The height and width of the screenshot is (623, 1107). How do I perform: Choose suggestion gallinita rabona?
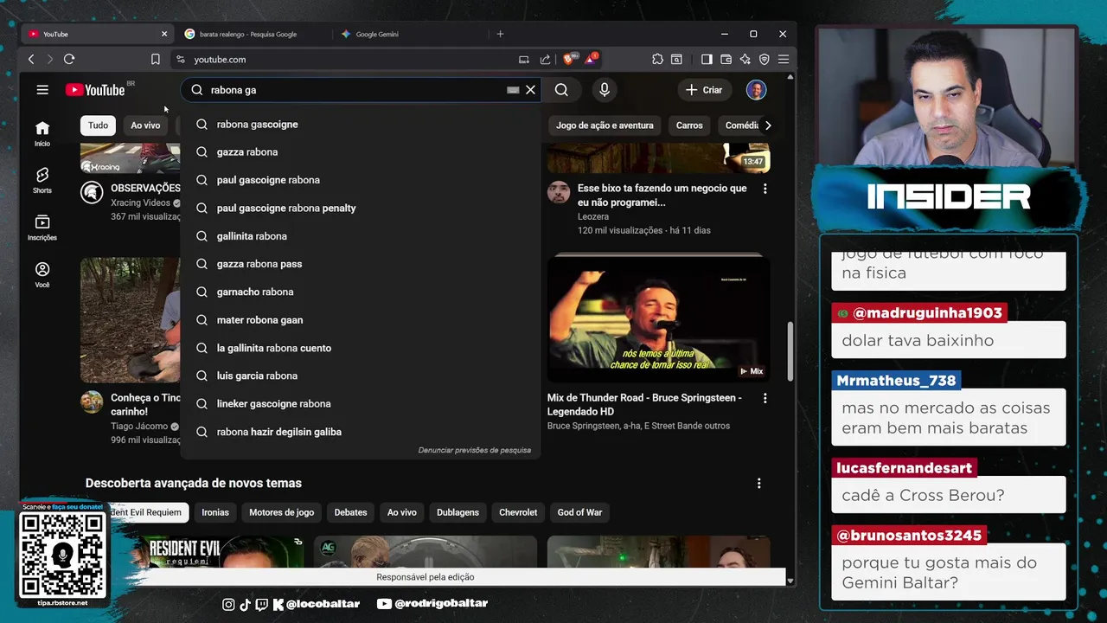[x=360, y=235]
